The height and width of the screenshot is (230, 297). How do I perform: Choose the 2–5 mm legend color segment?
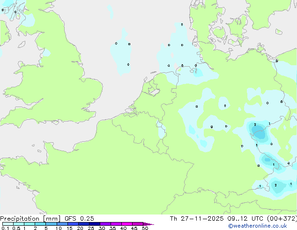40,224
